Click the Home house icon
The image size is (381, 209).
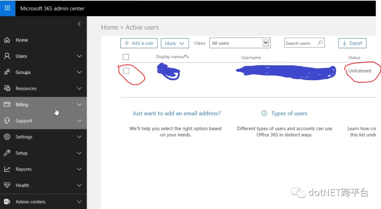[x=7, y=40]
